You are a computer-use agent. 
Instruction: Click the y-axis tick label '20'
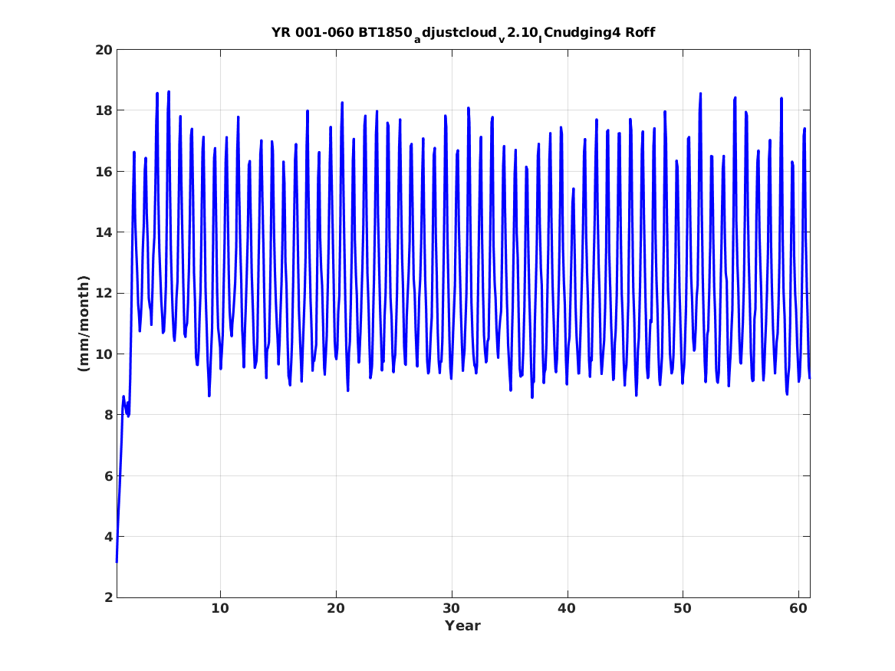(104, 50)
